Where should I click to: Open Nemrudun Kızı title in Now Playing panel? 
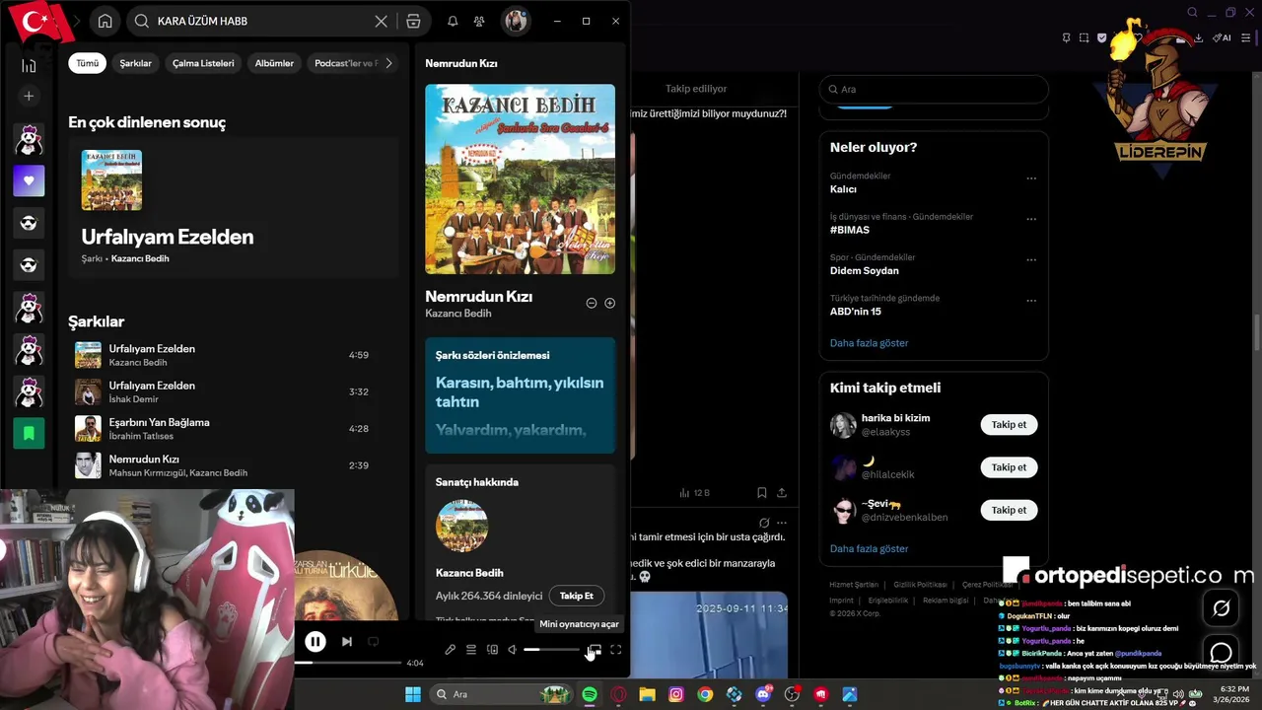tap(478, 296)
